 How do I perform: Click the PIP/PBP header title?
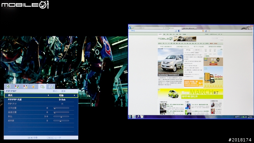(11, 91)
